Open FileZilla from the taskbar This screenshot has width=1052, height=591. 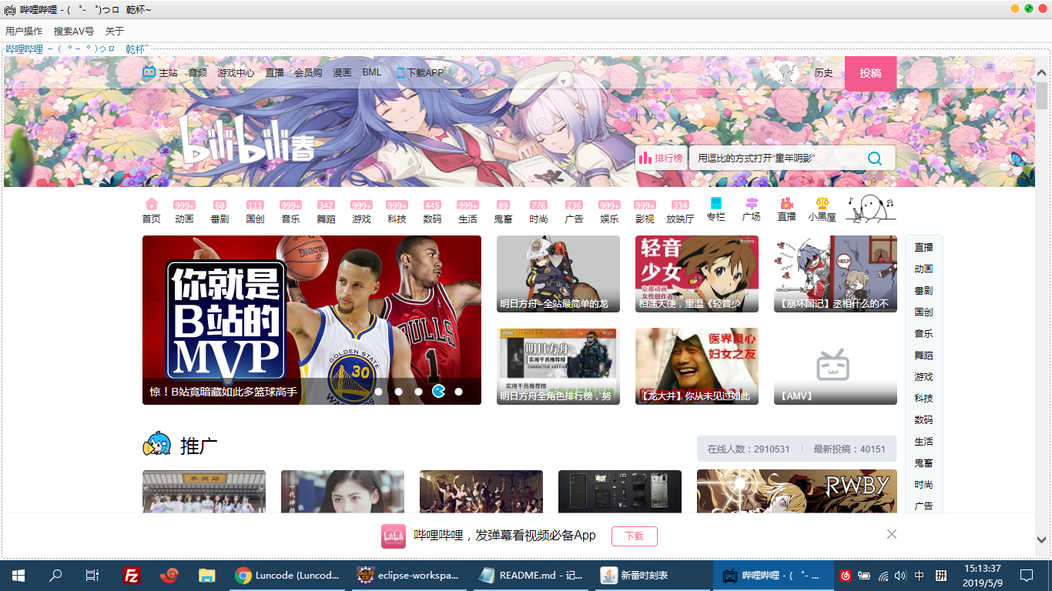pos(132,575)
